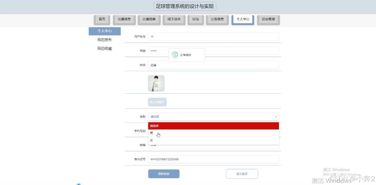Collapse the 性别 dropdown arrow
The image size is (376, 185).
point(275,116)
